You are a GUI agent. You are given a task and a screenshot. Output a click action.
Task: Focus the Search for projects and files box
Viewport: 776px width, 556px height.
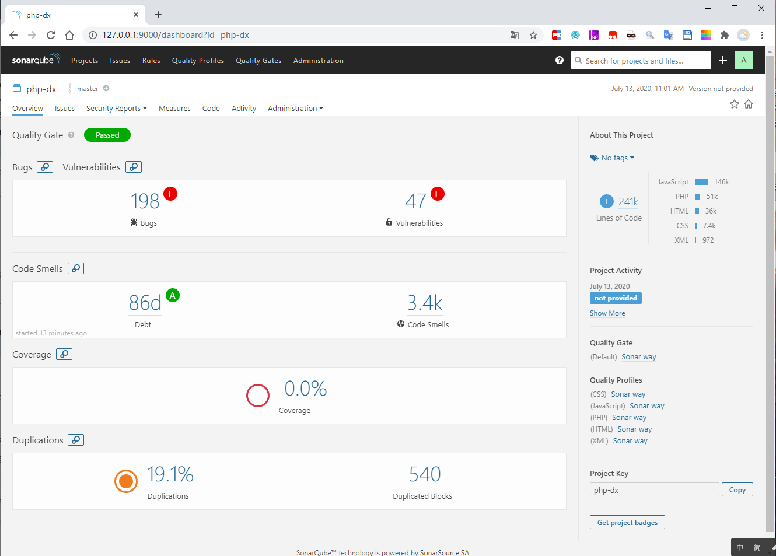coord(641,60)
